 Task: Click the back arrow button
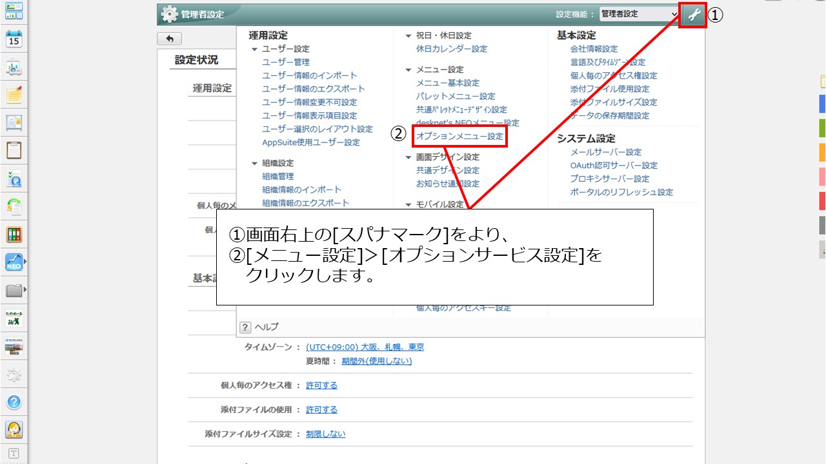tap(170, 39)
